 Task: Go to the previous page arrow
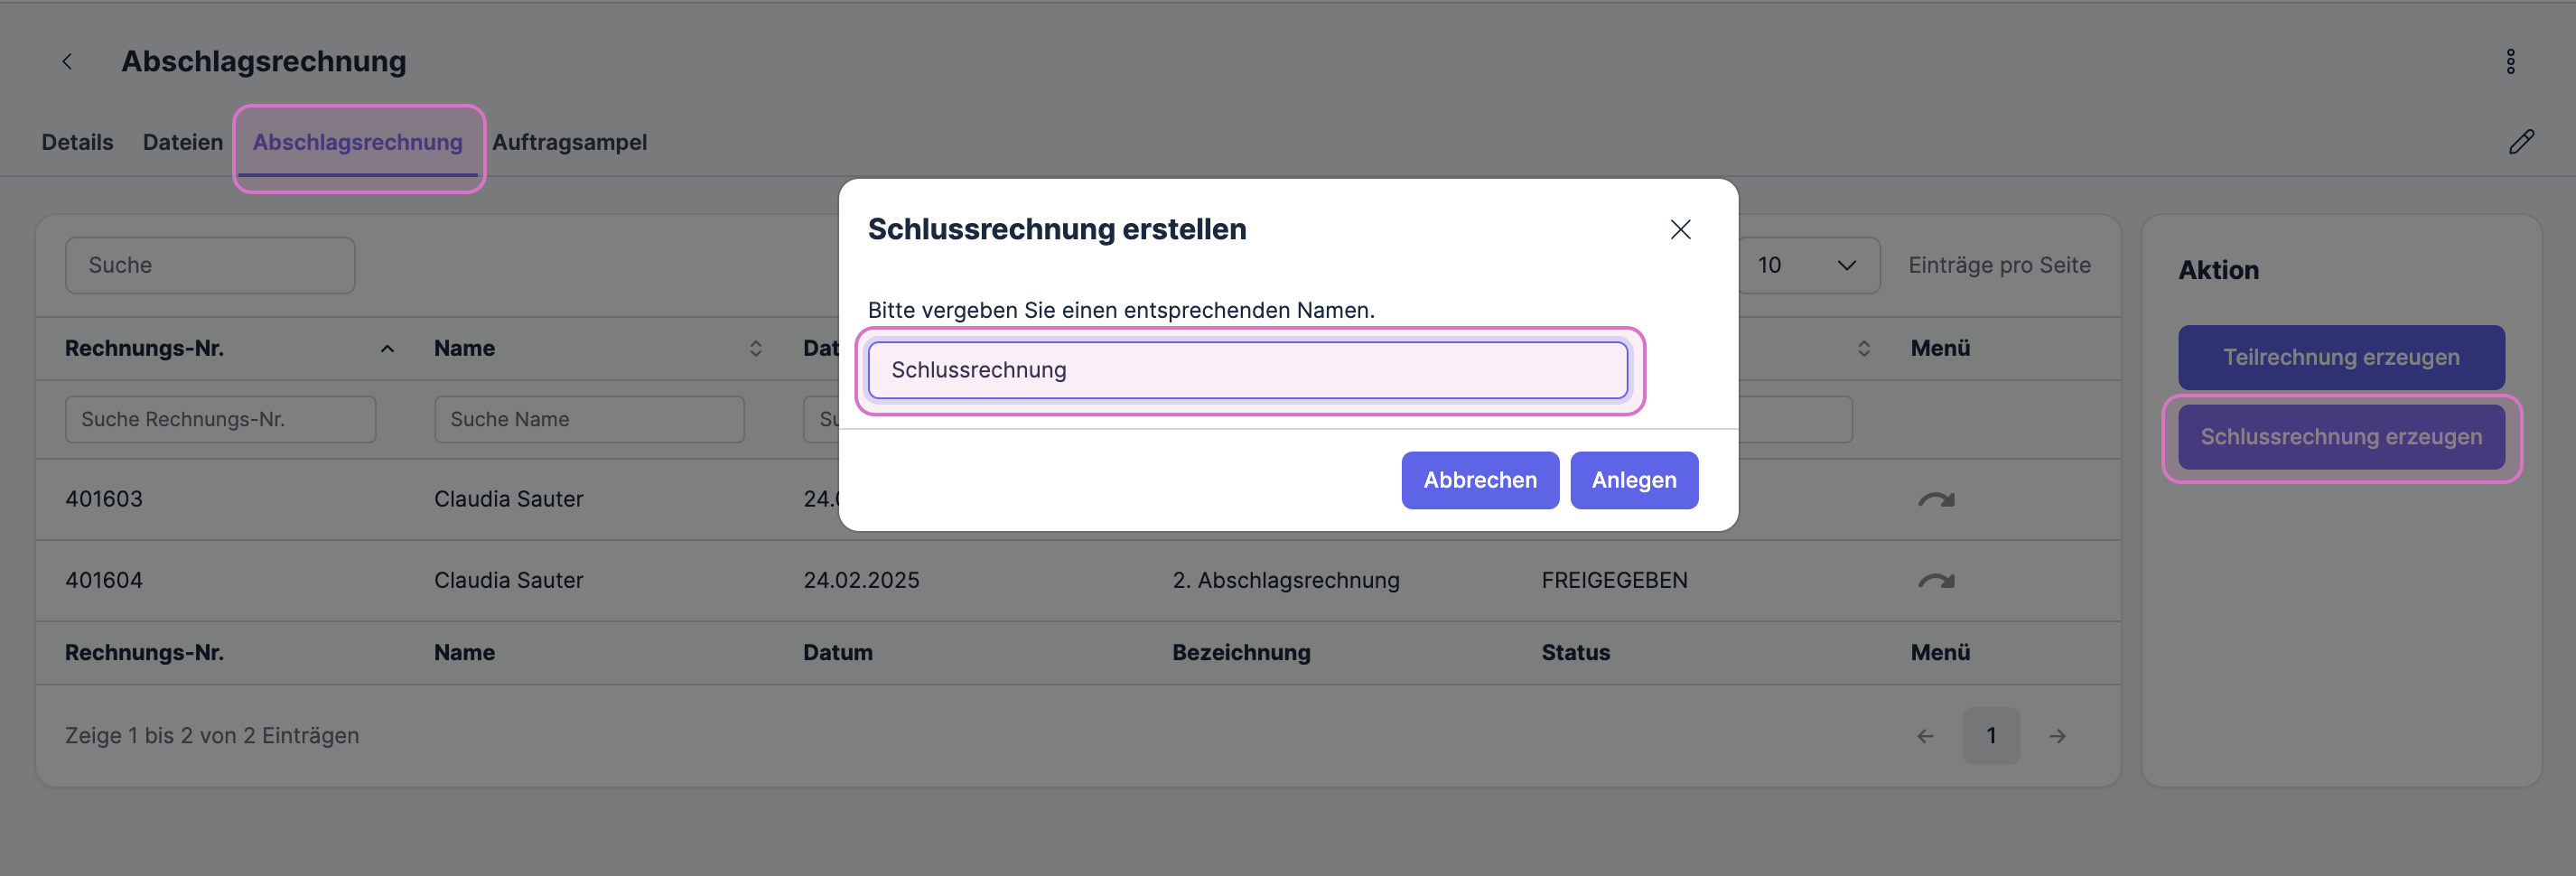(x=1925, y=736)
